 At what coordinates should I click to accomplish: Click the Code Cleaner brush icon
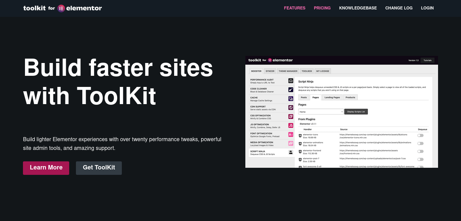coord(291,90)
